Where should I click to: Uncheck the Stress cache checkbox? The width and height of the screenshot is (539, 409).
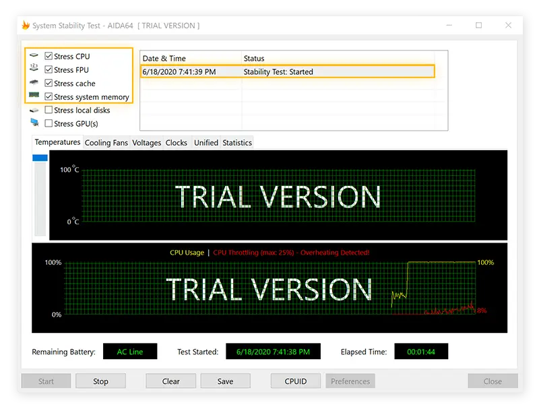[49, 83]
